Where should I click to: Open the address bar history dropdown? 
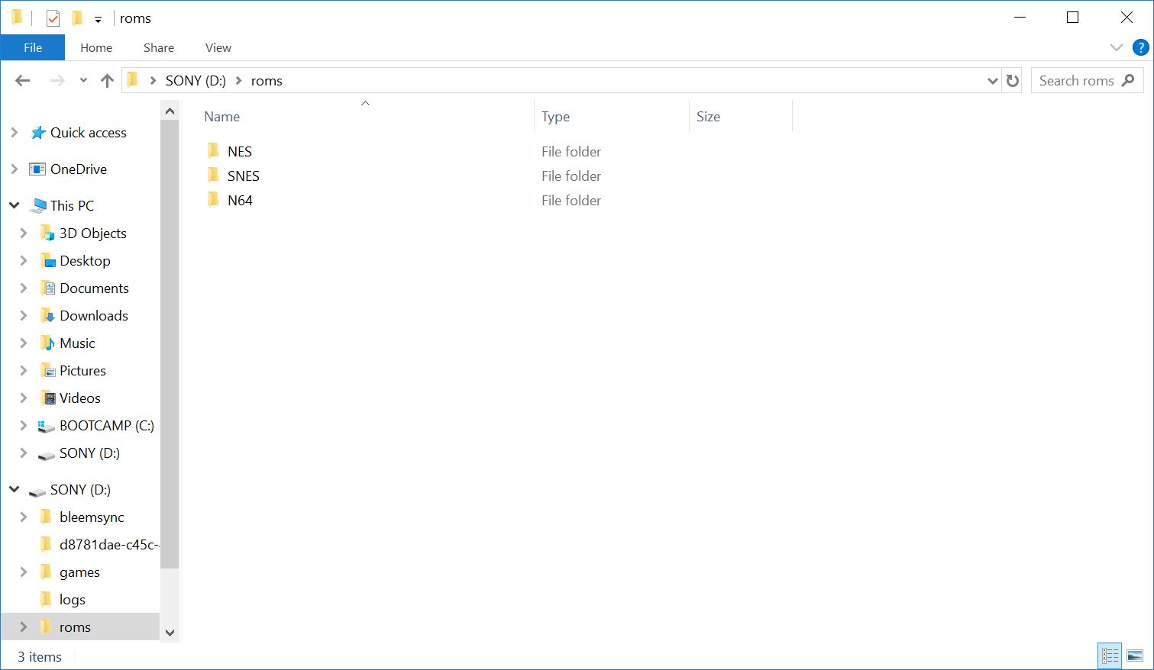point(992,81)
